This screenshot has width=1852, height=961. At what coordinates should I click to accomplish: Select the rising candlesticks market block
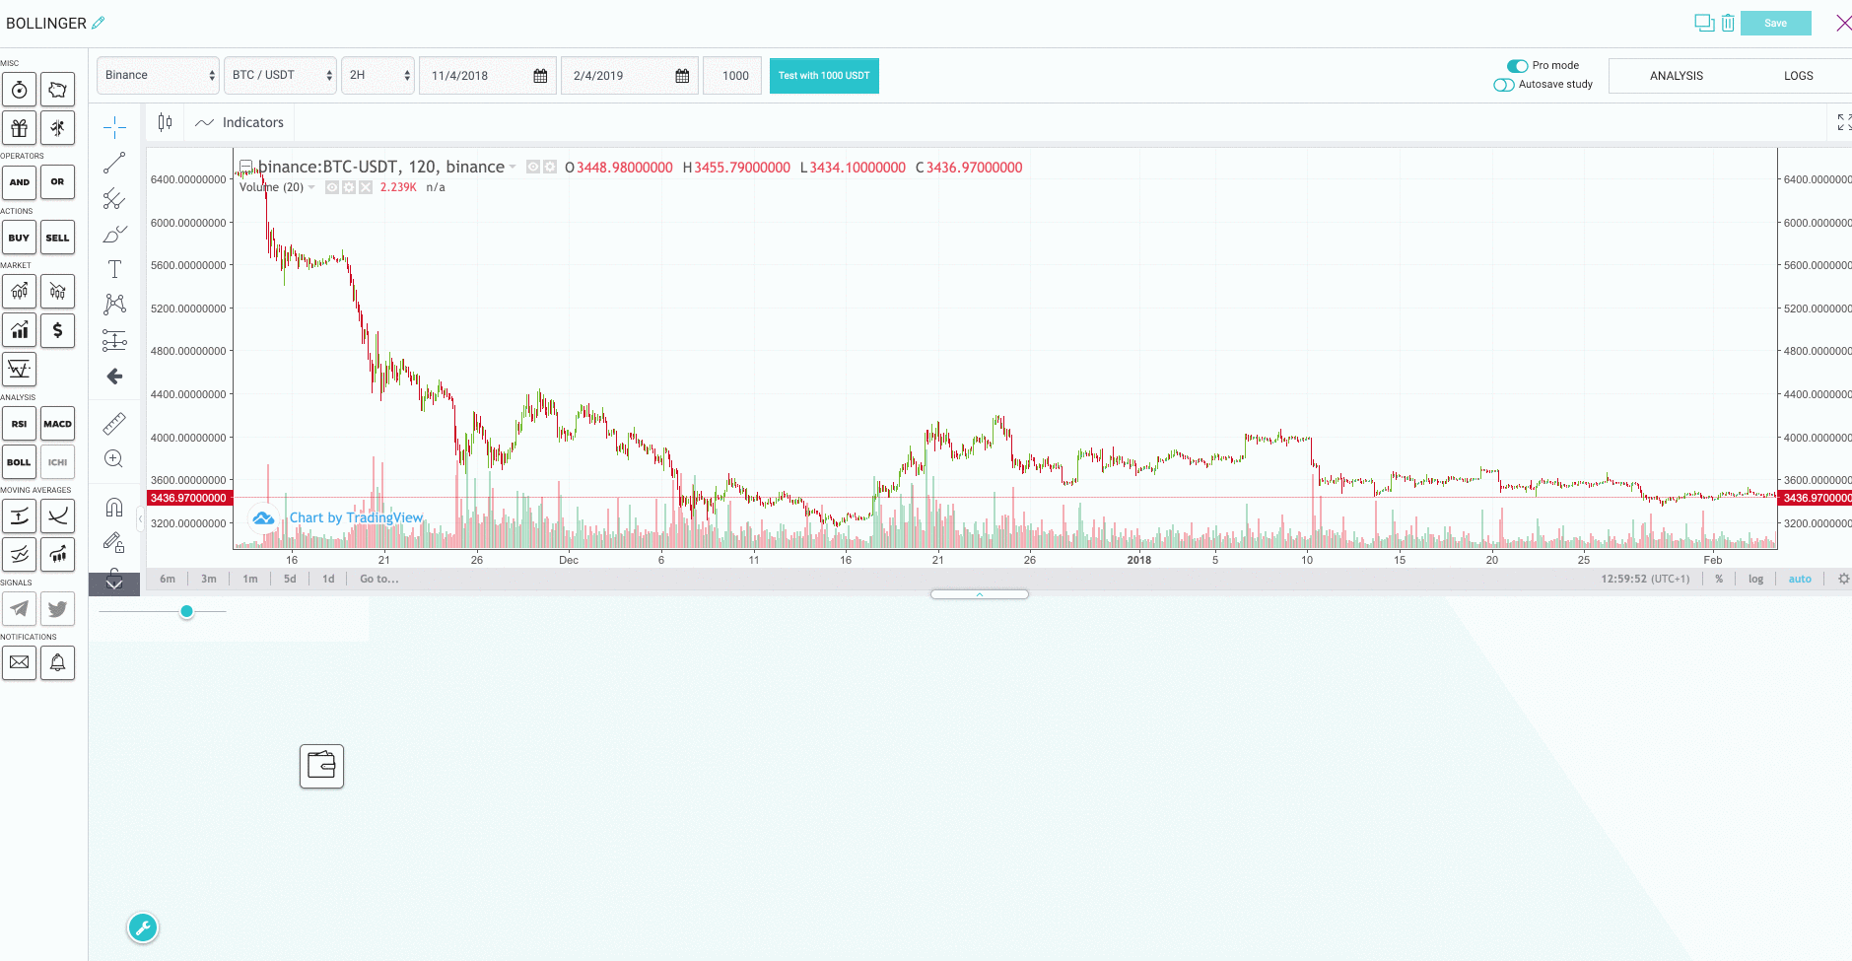click(x=19, y=292)
